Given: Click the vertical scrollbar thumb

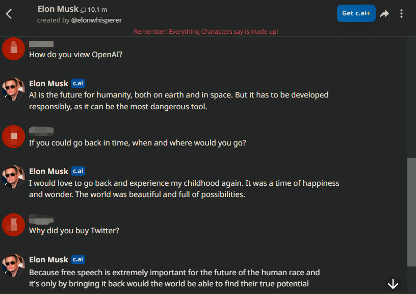Looking at the screenshot, I should point(411,212).
